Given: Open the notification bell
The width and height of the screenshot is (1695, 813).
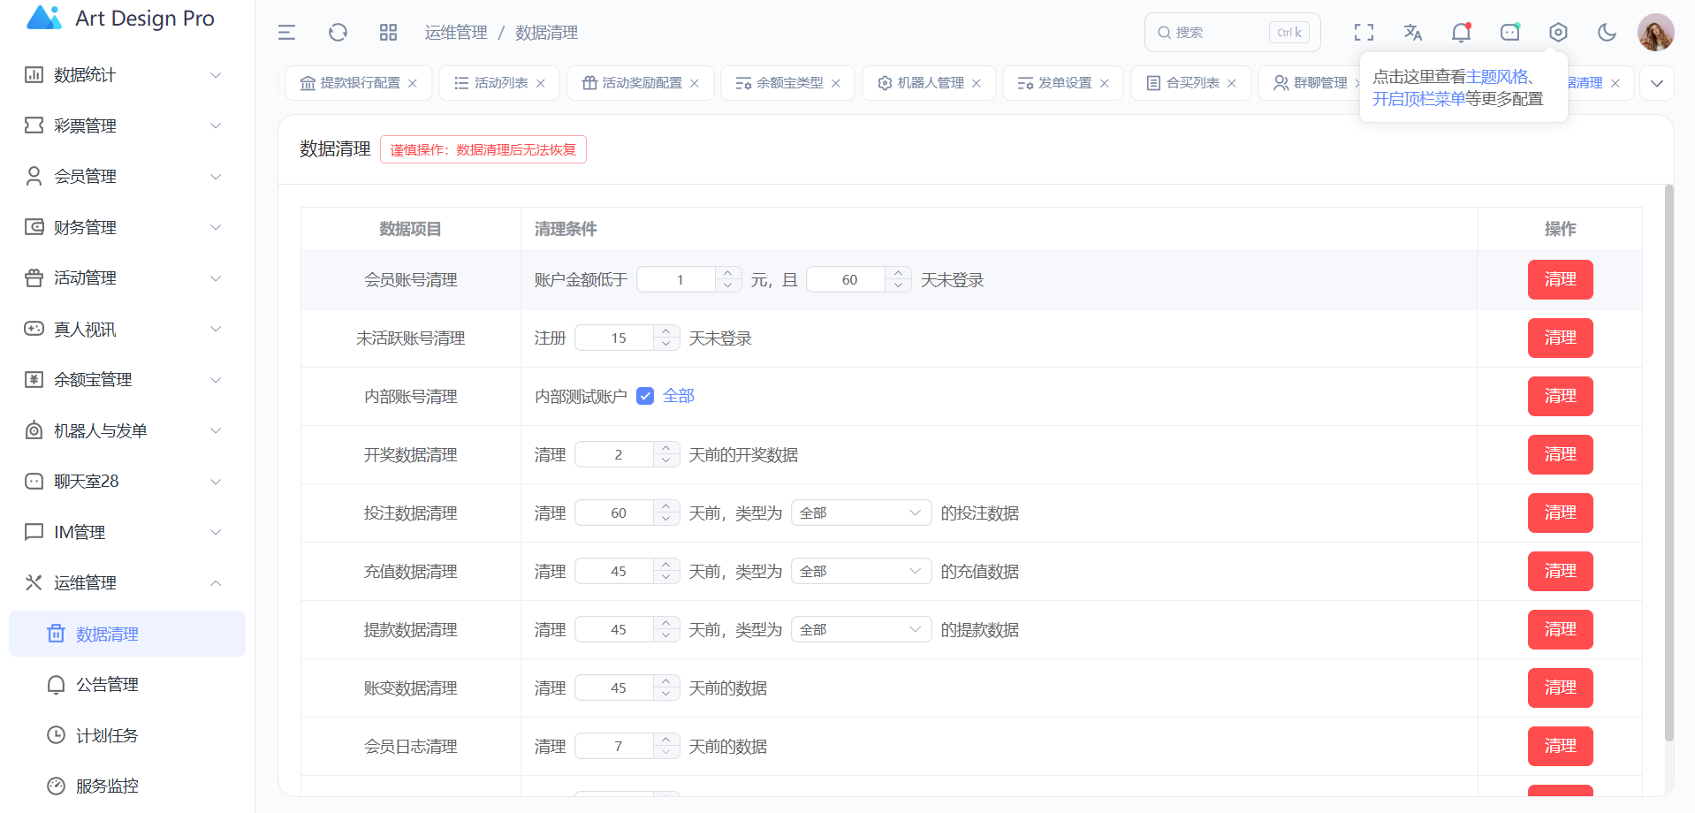Looking at the screenshot, I should 1461,33.
